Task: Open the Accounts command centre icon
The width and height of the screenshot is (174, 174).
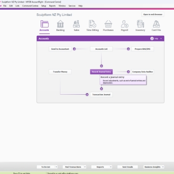Action: [x=44, y=24]
